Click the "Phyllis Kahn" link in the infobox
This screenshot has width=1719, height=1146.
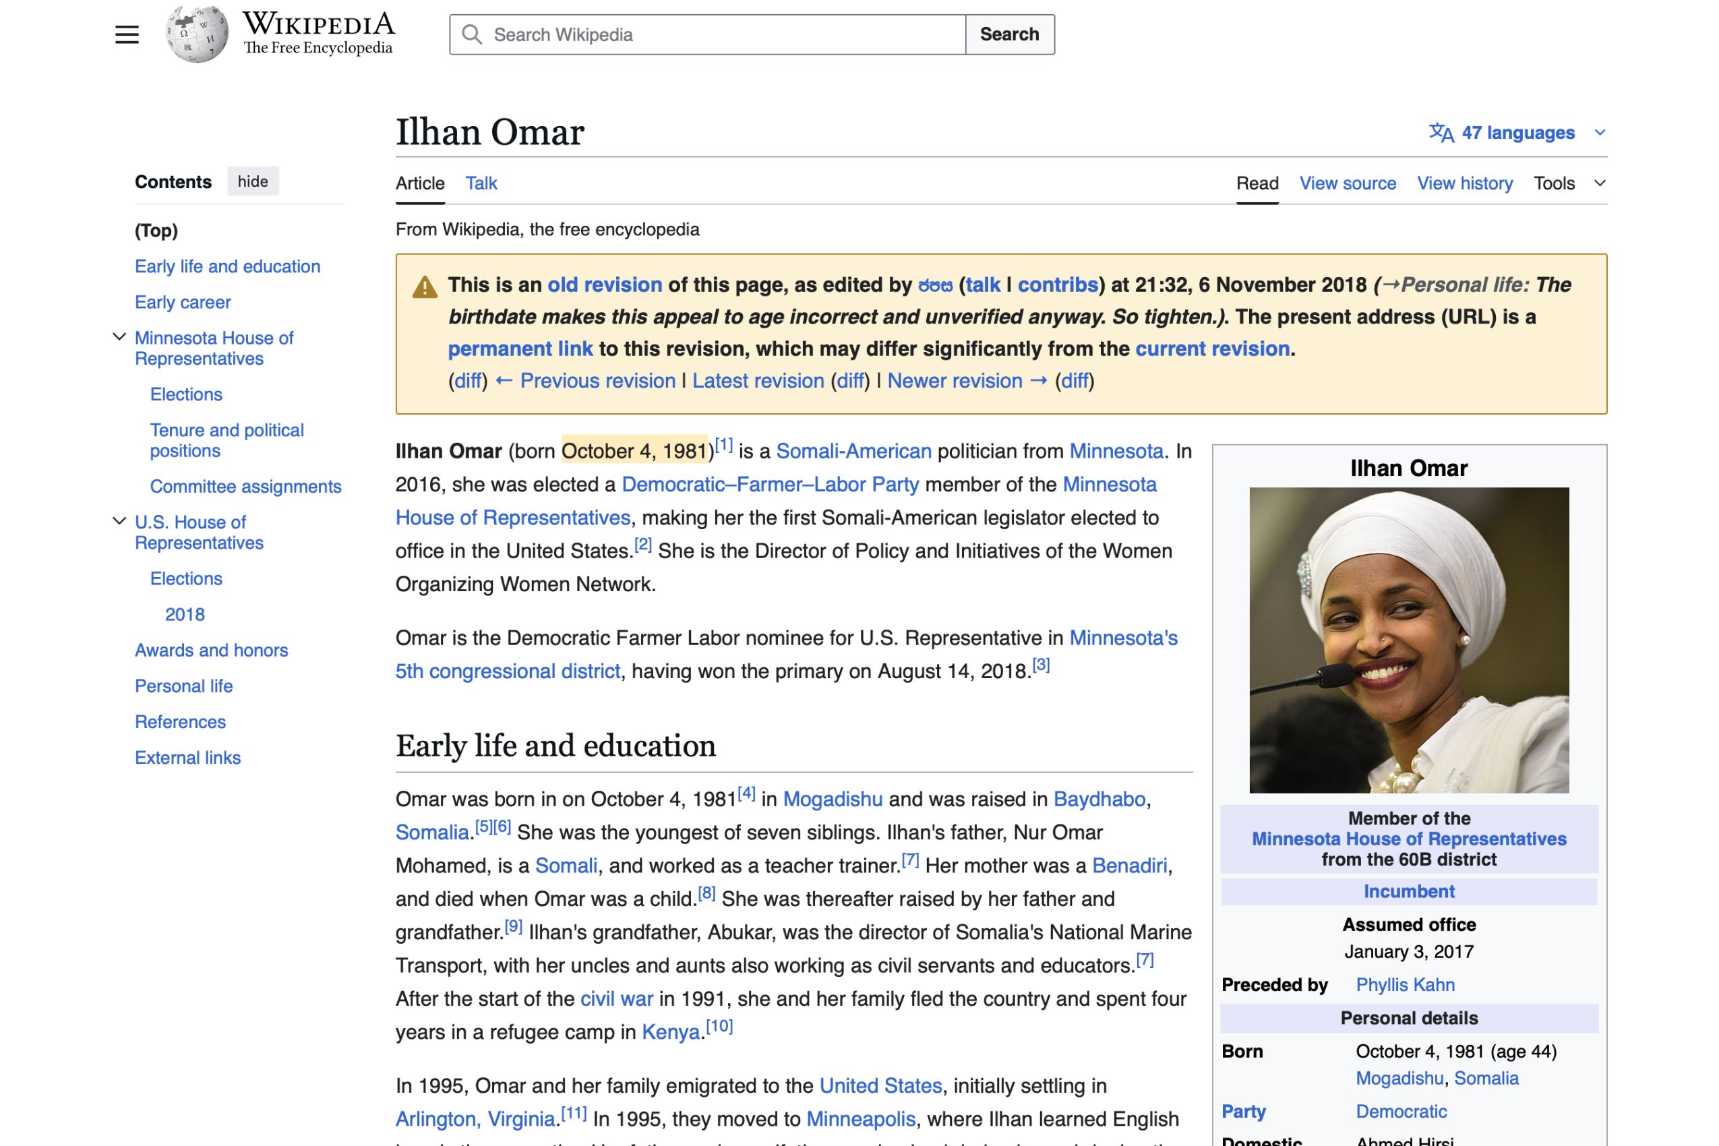point(1404,984)
